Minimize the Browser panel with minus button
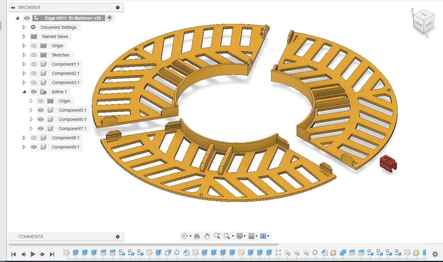Viewport: 443px width, 262px height. pyautogui.click(x=118, y=7)
